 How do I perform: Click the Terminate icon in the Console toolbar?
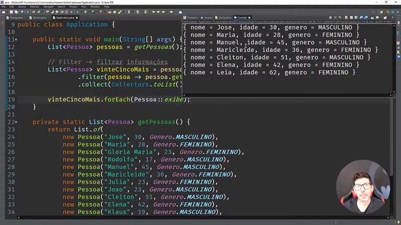pos(330,17)
